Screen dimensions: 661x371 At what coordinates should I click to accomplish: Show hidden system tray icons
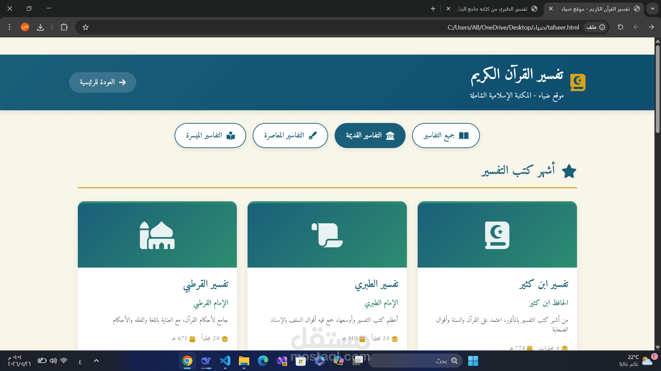click(x=96, y=361)
